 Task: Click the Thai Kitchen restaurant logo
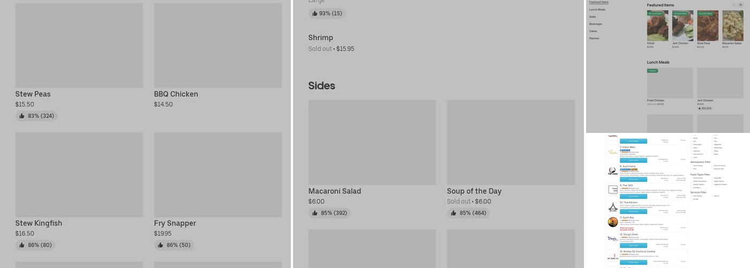613,207
